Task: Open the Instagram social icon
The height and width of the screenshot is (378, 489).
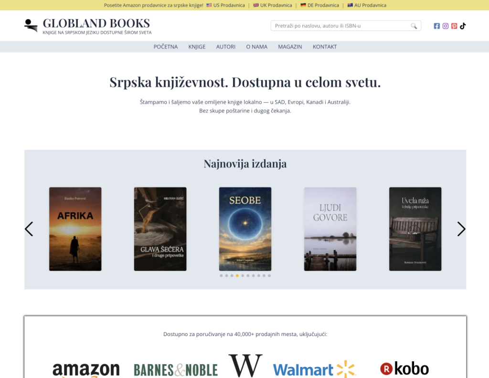Action: click(x=446, y=26)
